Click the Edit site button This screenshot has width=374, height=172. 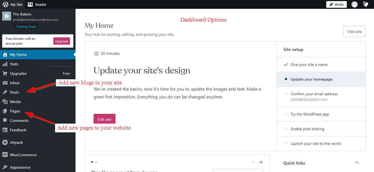104,119
